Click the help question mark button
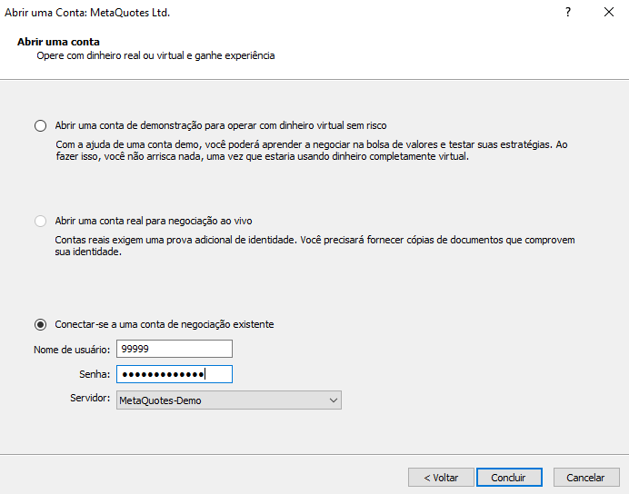Screen dimensions: 629x494 point(567,13)
